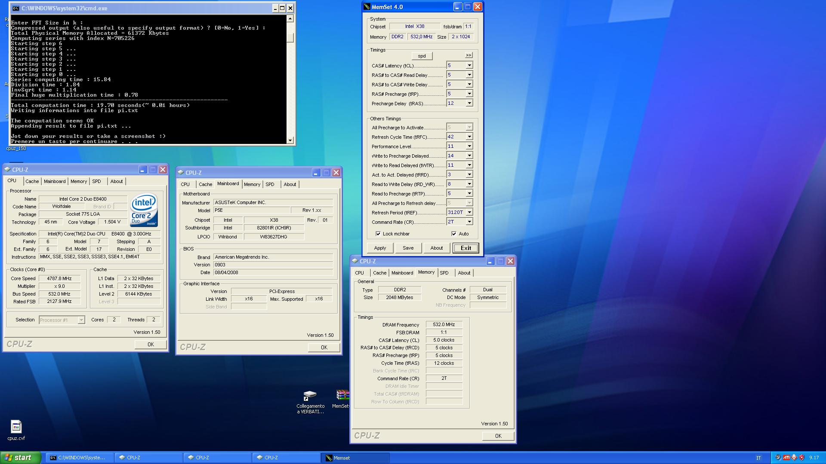Open the Command Rate (CR) dropdown in MemSet
This screenshot has width=826, height=464.
469,222
